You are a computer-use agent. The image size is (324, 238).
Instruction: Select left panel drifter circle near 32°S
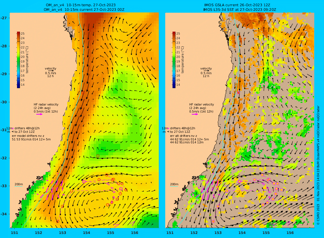[x=98, y=156]
